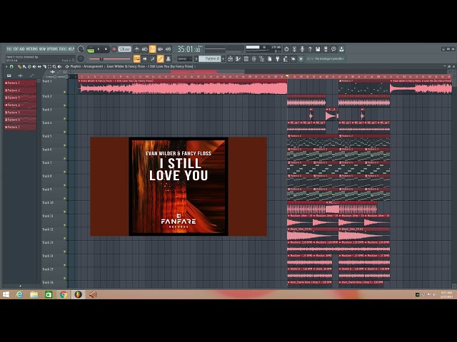Image resolution: width=457 pixels, height=342 pixels.
Task: Open the Windows Start button
Action: [x=6, y=294]
